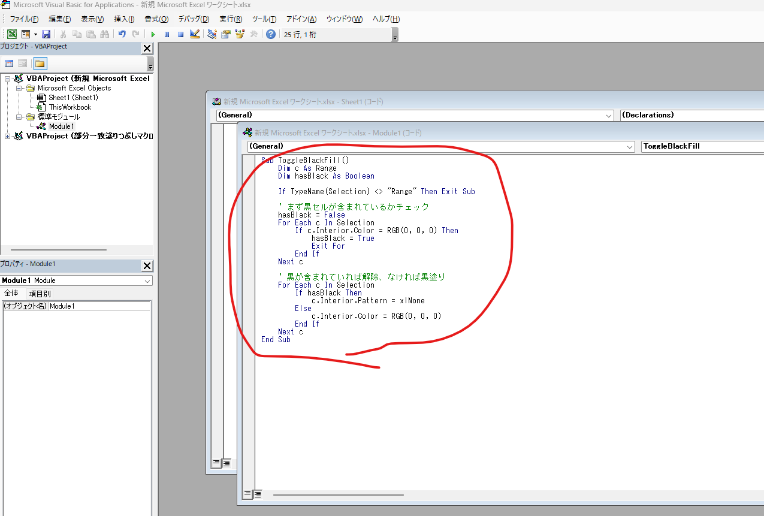Open Project Explorer from the toolbar icon
The height and width of the screenshot is (516, 764).
pyautogui.click(x=212, y=34)
